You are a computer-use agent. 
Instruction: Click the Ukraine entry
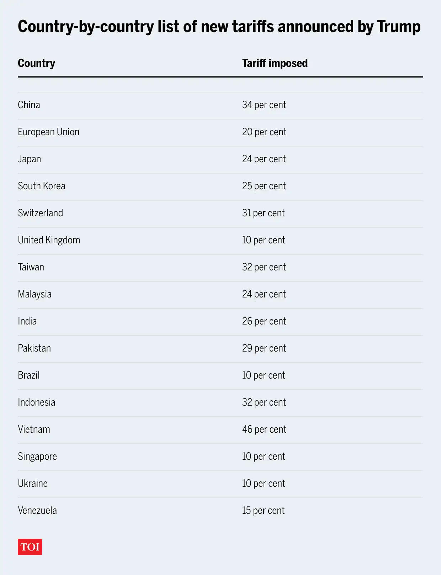tap(33, 484)
